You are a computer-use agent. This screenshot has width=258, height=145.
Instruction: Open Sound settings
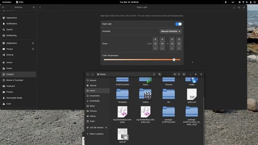(x=18, y=62)
